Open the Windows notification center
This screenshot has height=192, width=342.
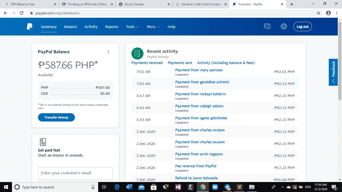pyautogui.click(x=334, y=187)
